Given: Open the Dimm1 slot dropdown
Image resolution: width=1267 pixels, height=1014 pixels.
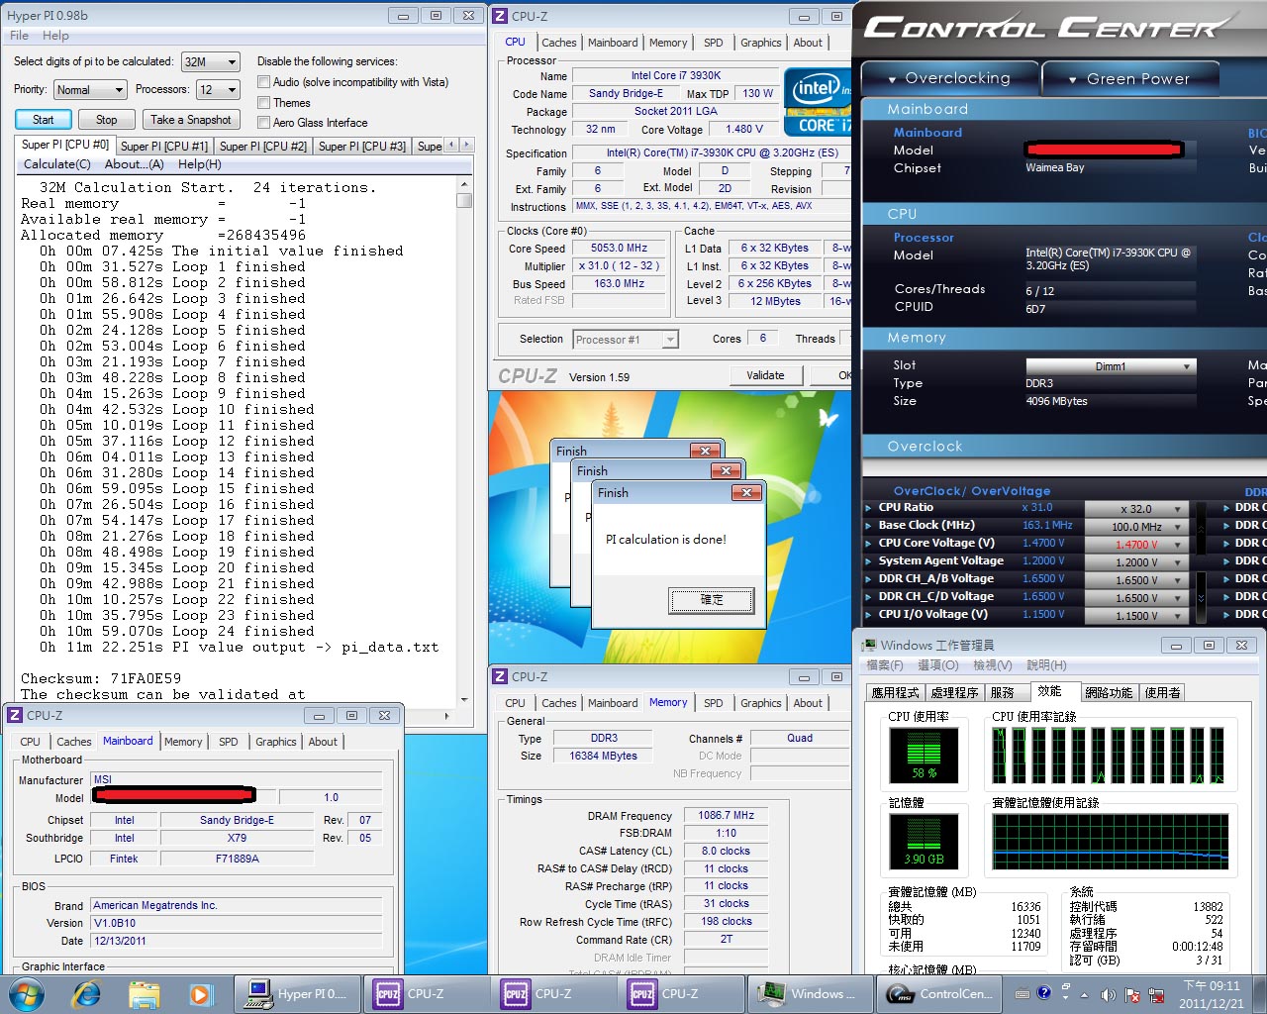Looking at the screenshot, I should click(1111, 366).
